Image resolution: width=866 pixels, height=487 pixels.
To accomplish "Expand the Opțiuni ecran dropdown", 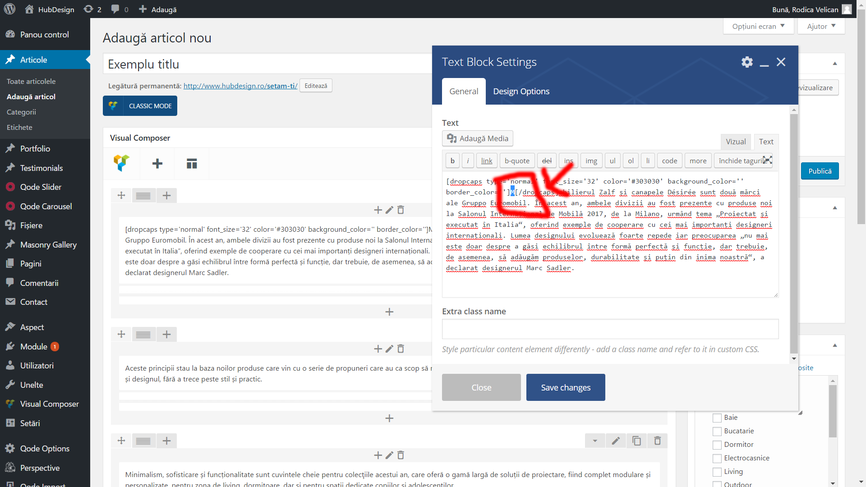I will click(x=758, y=26).
